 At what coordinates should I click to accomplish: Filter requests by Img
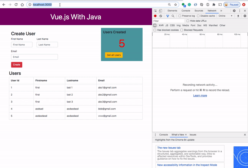pos(179,25)
